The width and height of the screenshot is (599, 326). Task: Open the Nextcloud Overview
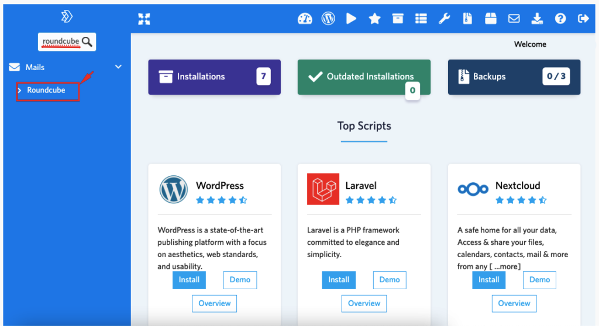(x=514, y=303)
